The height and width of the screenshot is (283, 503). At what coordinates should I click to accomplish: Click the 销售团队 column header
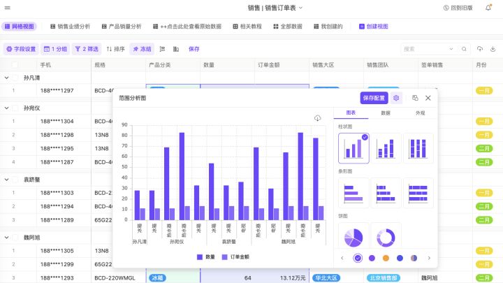click(391, 65)
